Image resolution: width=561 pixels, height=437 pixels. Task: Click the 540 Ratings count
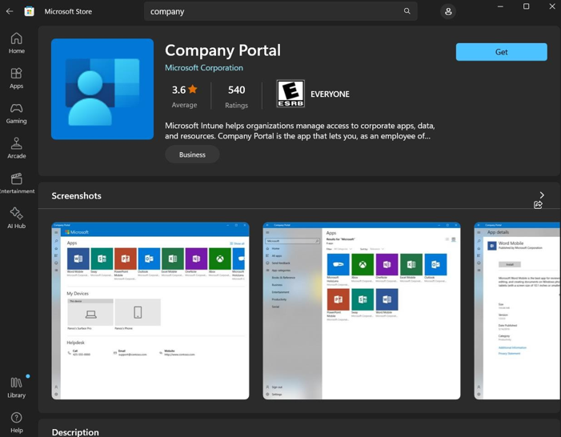tap(236, 95)
